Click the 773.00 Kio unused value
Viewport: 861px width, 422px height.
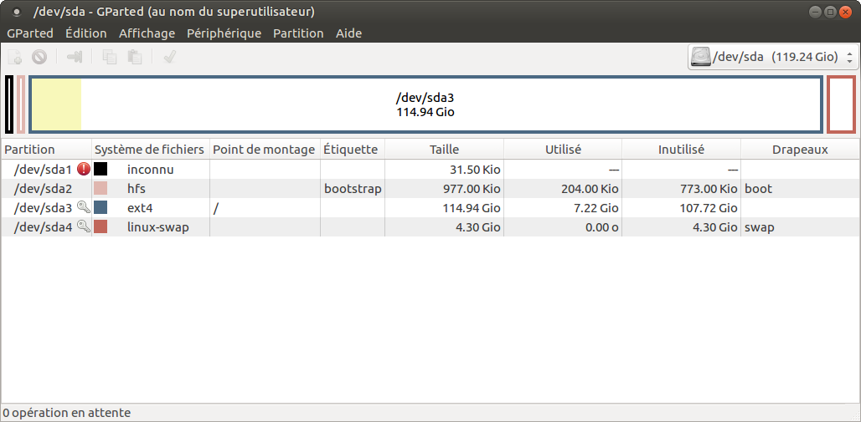click(709, 189)
